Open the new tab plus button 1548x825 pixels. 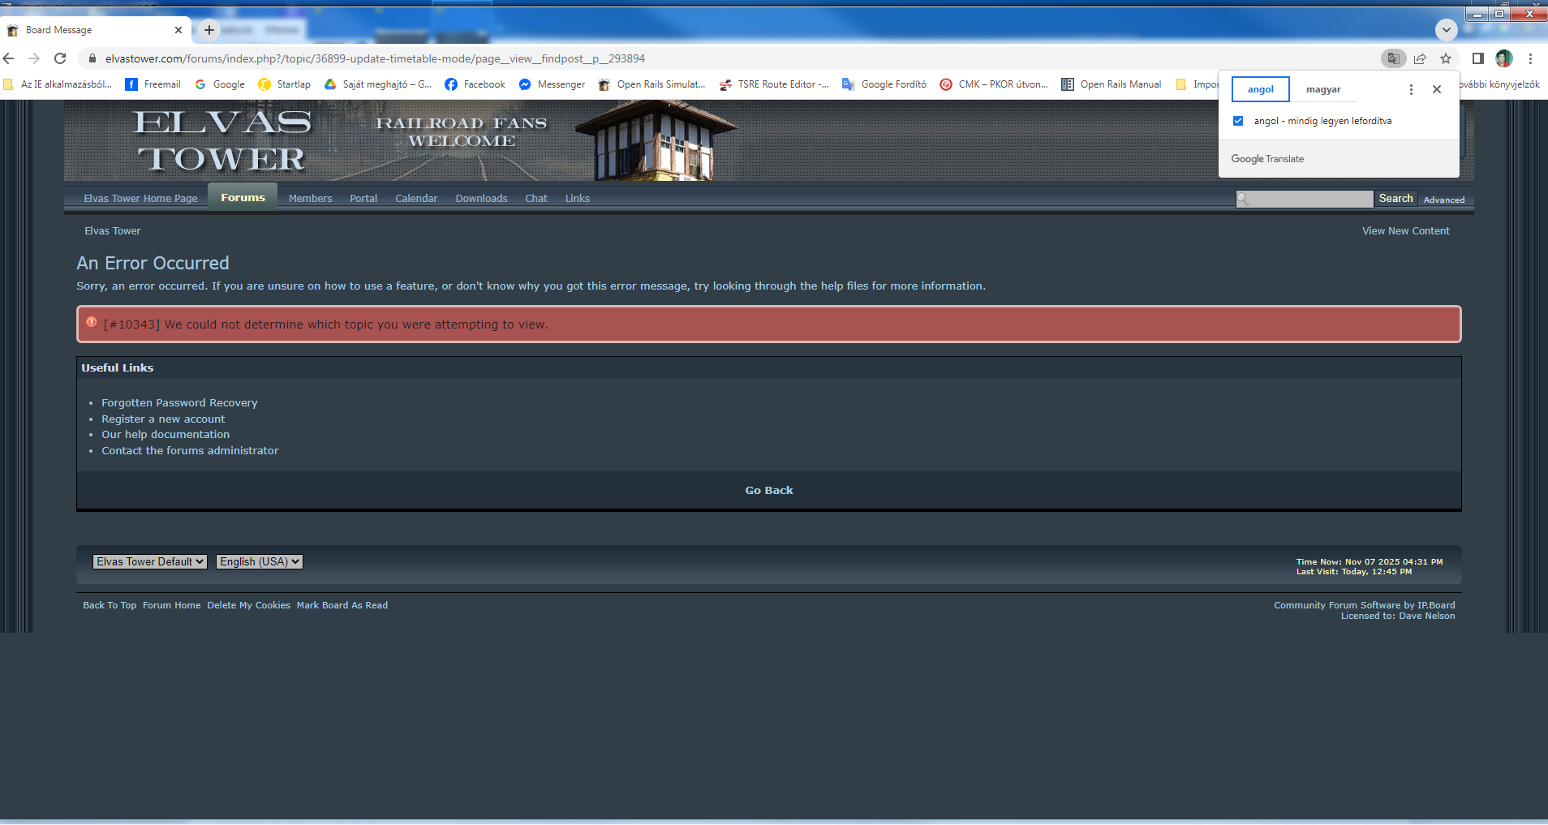pos(209,30)
